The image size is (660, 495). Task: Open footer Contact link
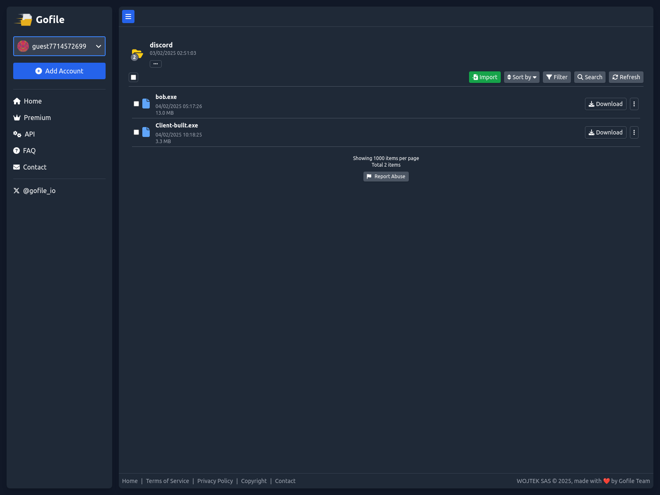tap(285, 481)
